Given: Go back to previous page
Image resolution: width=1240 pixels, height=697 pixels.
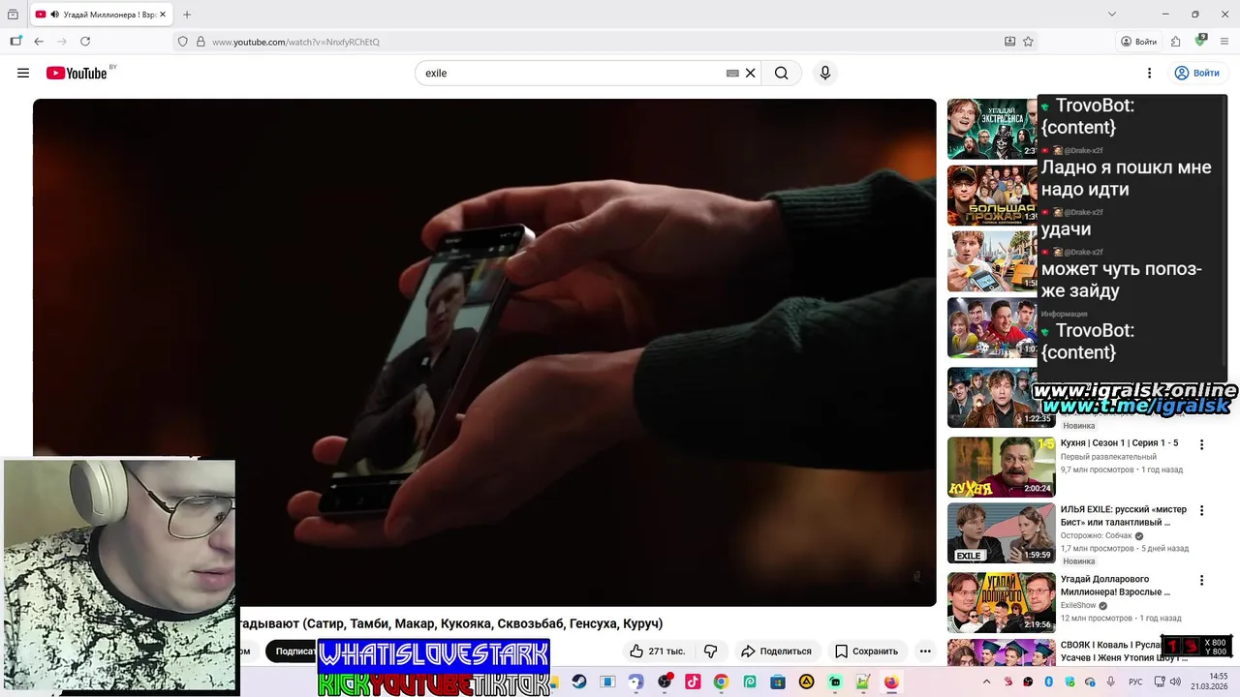Looking at the screenshot, I should point(39,42).
